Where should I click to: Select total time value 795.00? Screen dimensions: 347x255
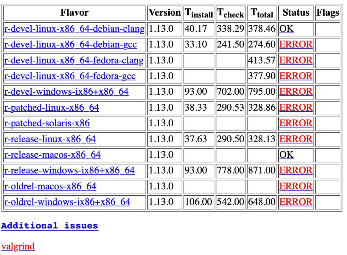pos(262,92)
